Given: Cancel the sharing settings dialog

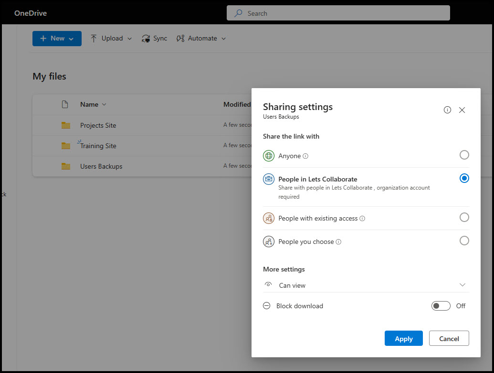Looking at the screenshot, I should (x=449, y=339).
